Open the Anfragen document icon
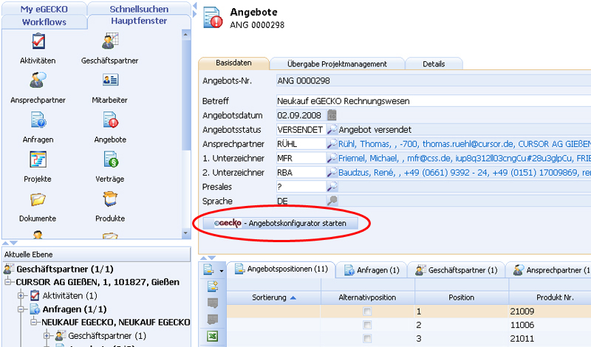 [38, 120]
